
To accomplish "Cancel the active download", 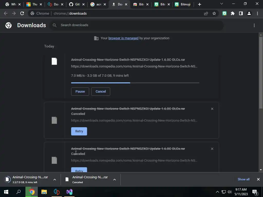I will (101, 92).
